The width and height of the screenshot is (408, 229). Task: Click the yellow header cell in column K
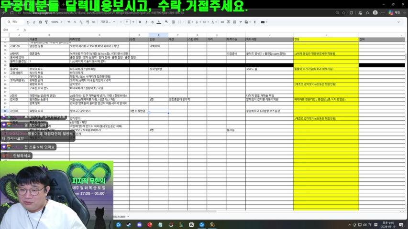point(326,39)
